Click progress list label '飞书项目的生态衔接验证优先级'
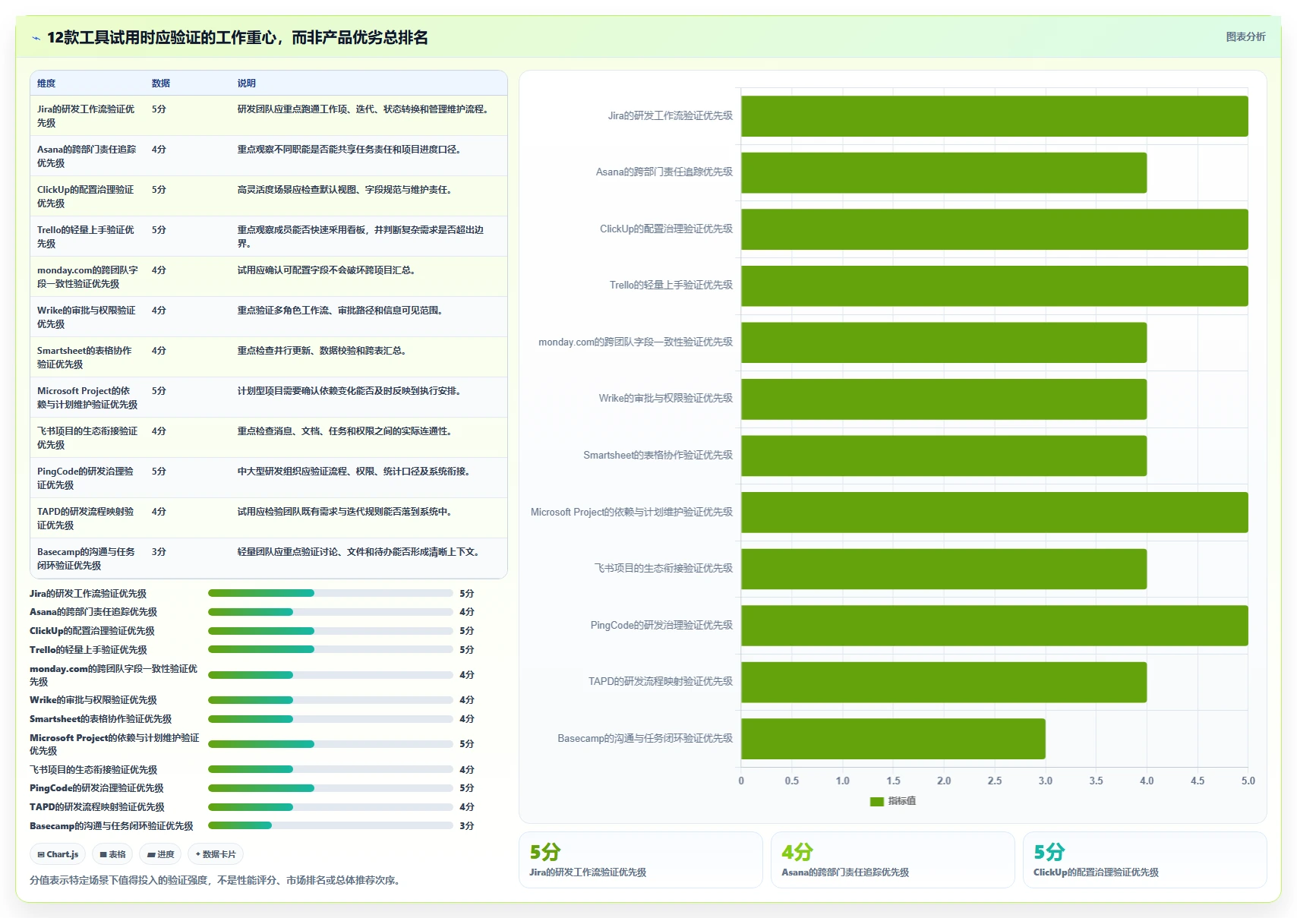The image size is (1297, 918). [x=93, y=770]
